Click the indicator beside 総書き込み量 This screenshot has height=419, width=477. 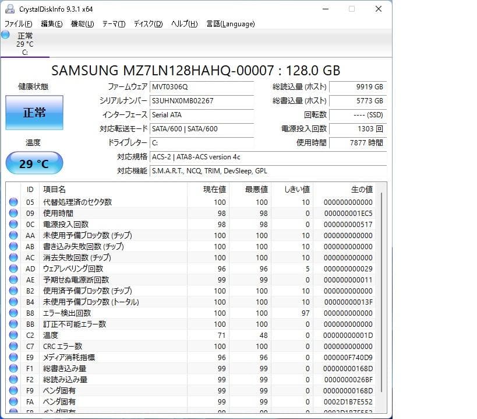pyautogui.click(x=13, y=368)
